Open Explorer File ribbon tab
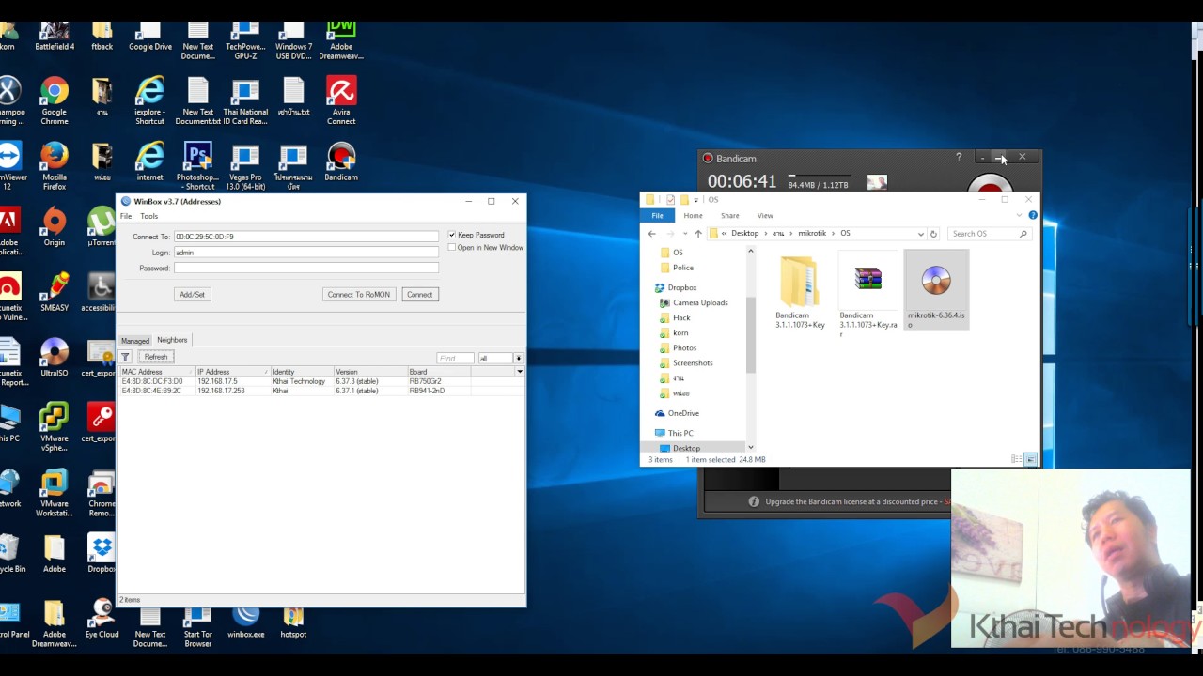 [x=658, y=215]
